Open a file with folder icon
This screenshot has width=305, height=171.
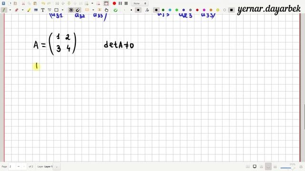pyautogui.click(x=15, y=3)
